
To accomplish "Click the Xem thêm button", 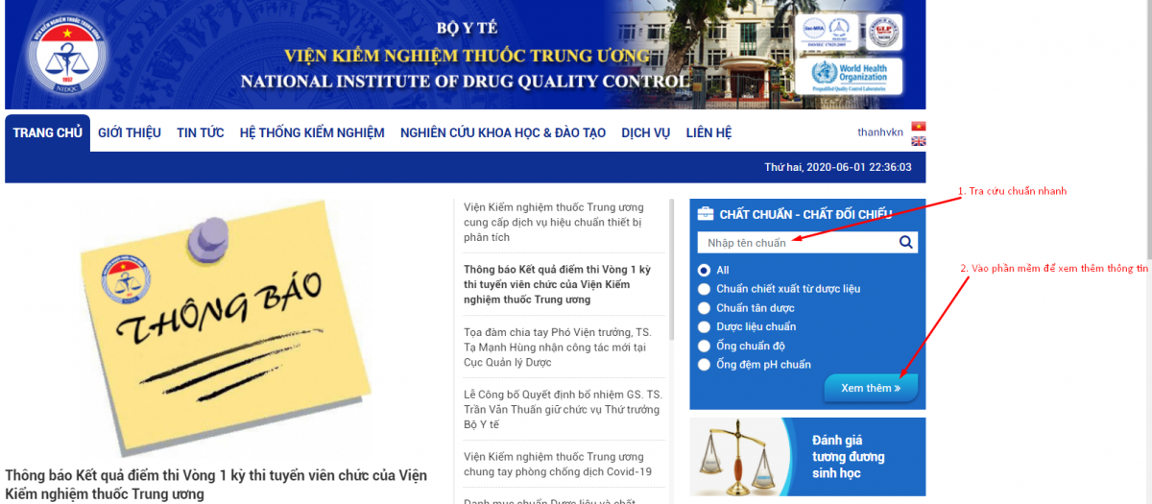I will (x=871, y=388).
